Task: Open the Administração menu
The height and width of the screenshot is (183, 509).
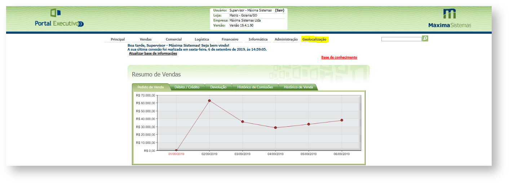Action: 286,39
